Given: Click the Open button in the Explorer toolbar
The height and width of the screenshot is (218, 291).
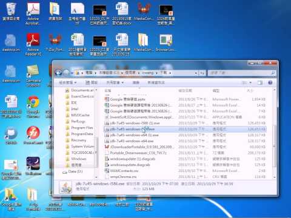Looking at the screenshot, I should coord(92,82).
